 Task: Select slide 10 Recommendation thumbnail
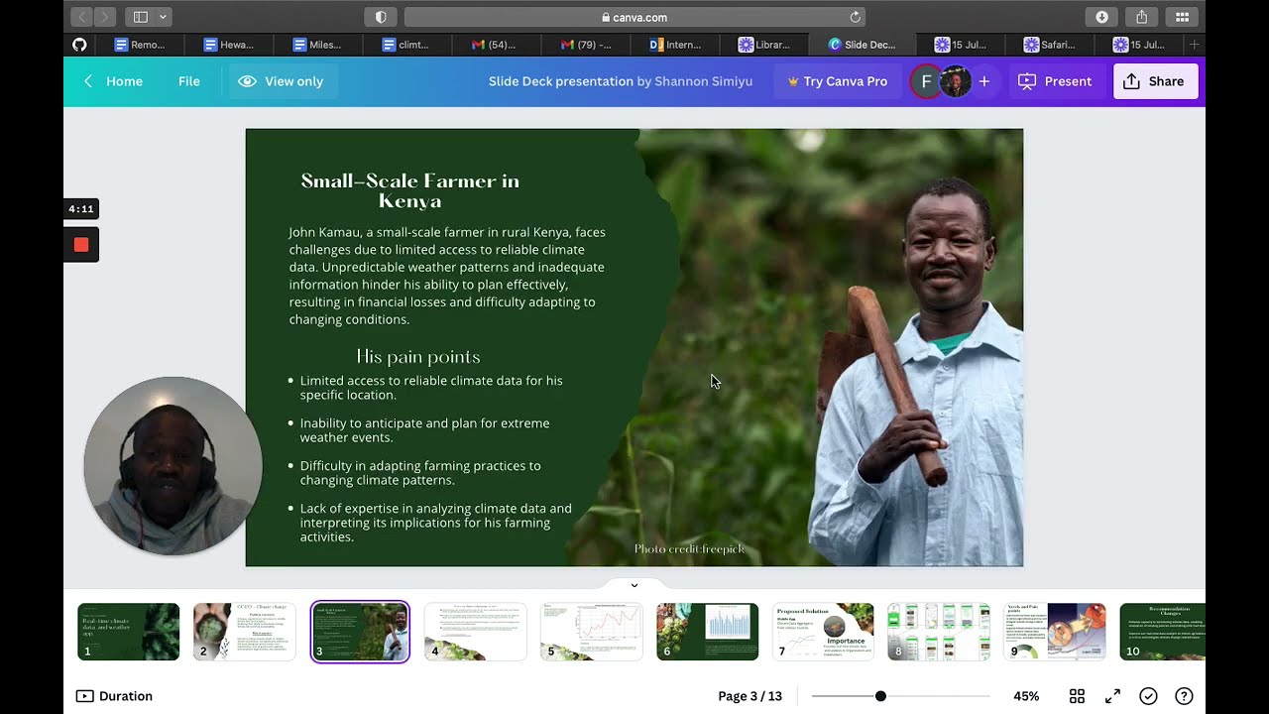coord(1163,632)
